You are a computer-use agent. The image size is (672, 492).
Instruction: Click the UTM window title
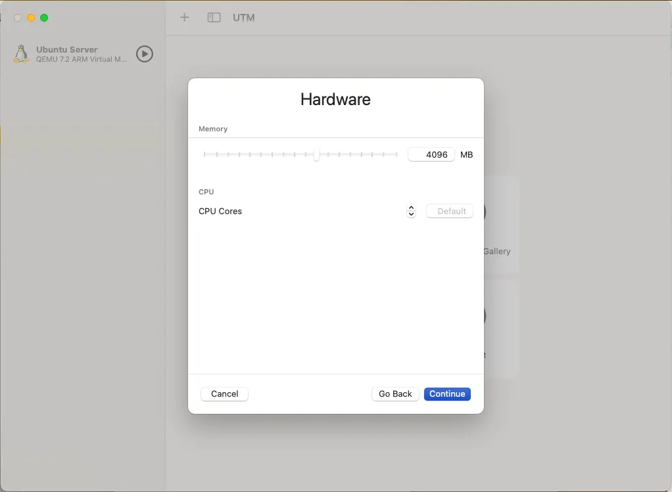click(x=244, y=18)
